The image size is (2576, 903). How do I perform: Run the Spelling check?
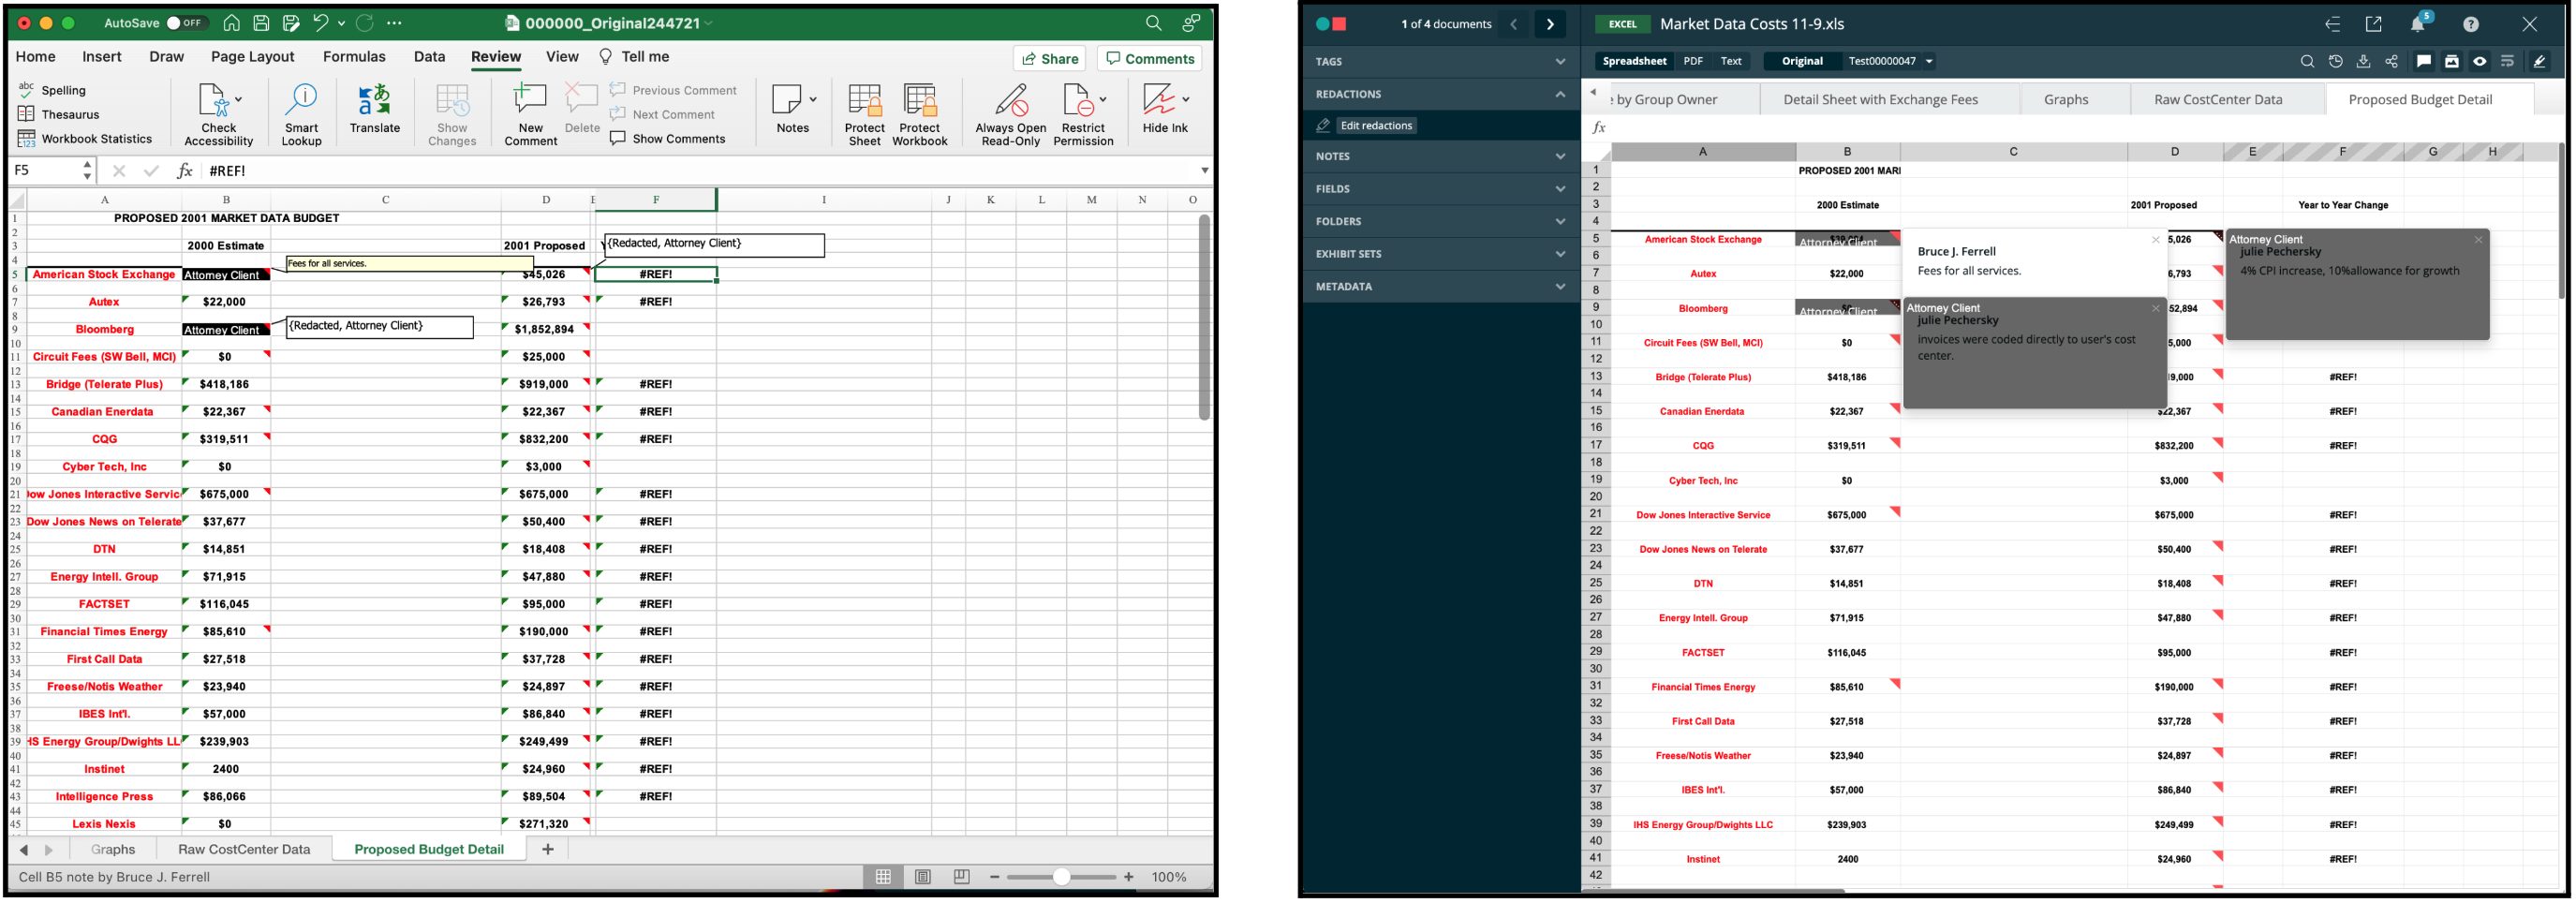pos(52,90)
